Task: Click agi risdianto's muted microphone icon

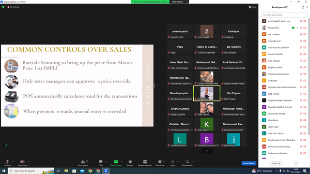Action: [x=301, y=34]
